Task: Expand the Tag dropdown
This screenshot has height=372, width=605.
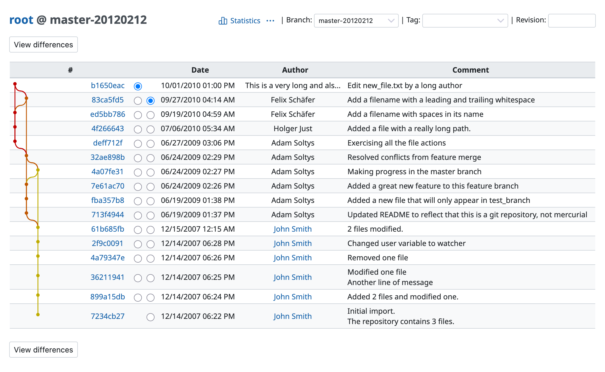Action: click(x=465, y=21)
